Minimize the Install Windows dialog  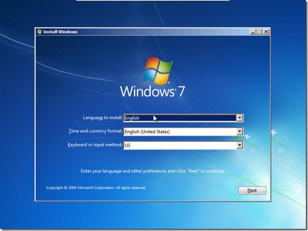253,32
